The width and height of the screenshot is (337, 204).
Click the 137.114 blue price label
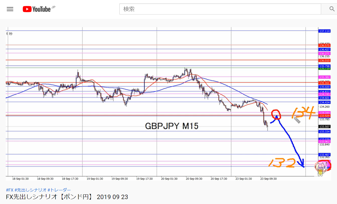(325, 31)
